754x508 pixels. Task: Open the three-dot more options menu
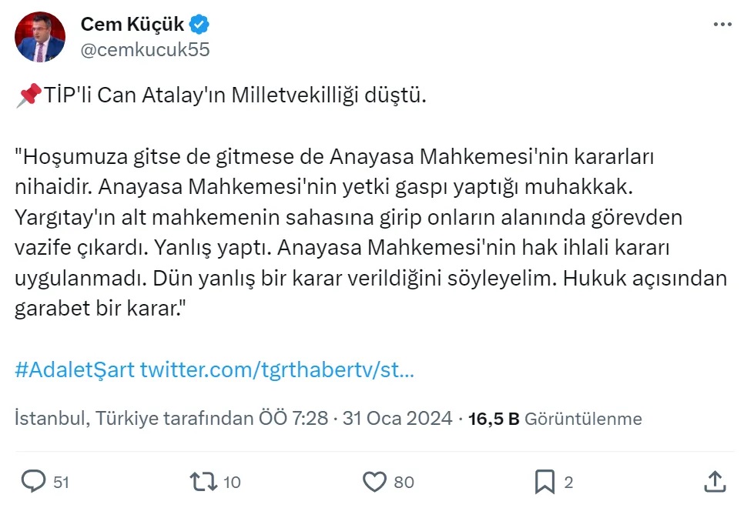722,24
